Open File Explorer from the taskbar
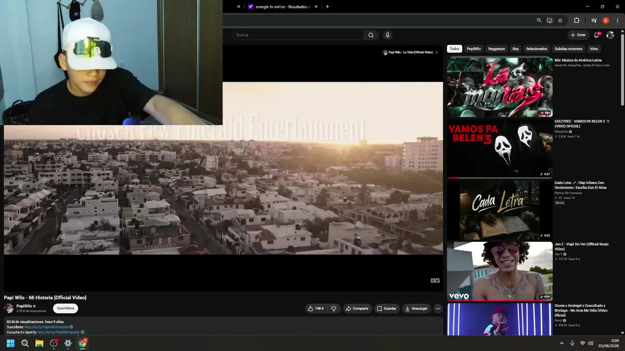 pyautogui.click(x=40, y=343)
